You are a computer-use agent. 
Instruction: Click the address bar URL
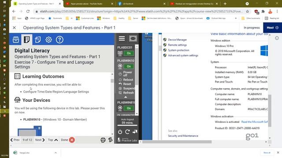141,11
